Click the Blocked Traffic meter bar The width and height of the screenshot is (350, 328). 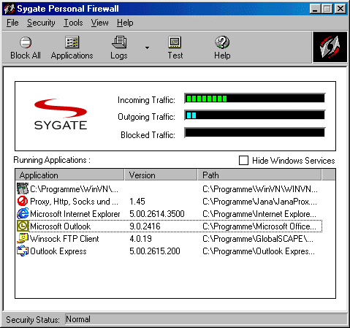(x=255, y=133)
